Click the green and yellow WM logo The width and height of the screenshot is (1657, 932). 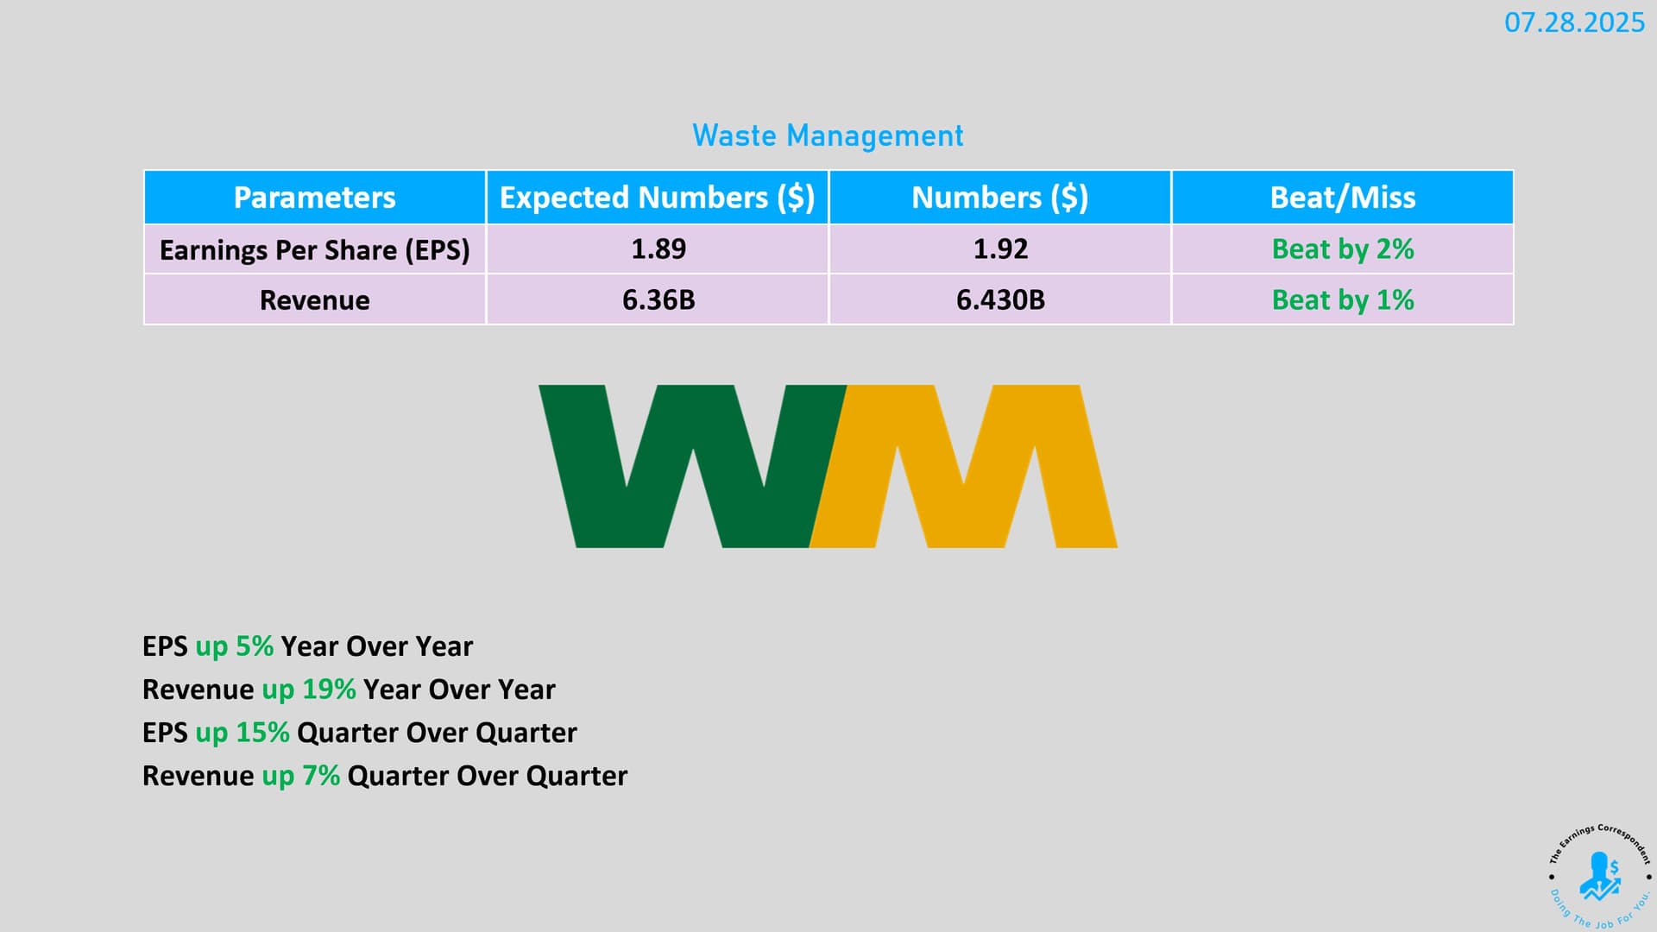tap(827, 466)
